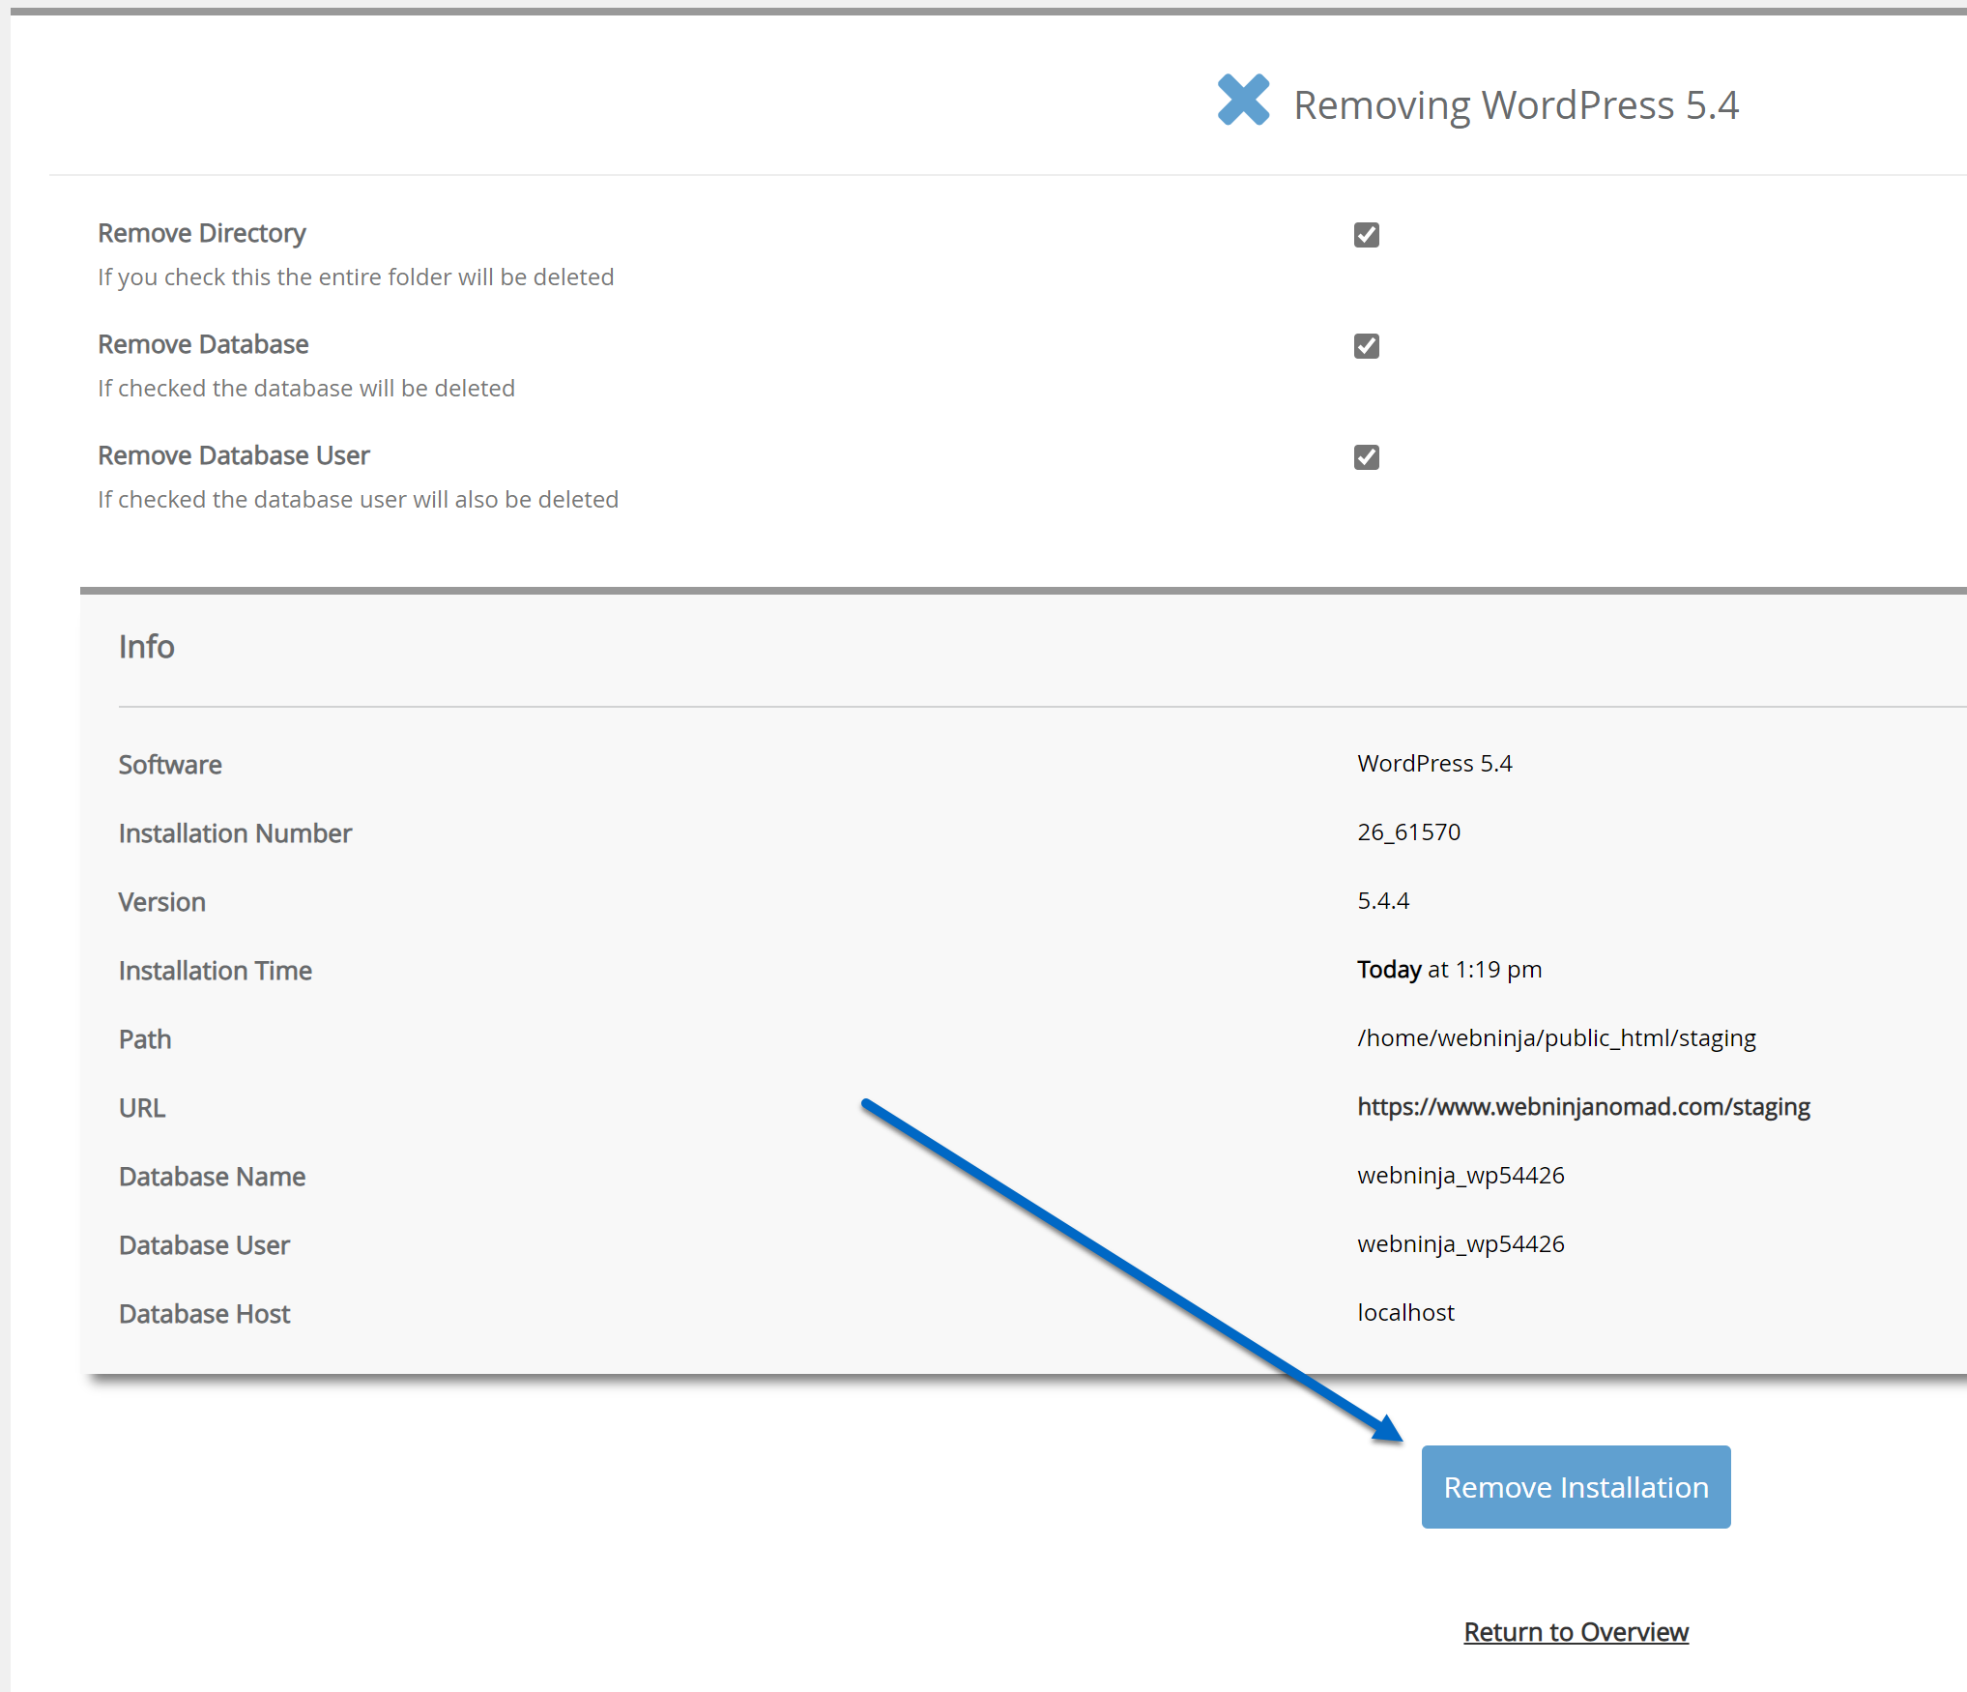This screenshot has width=1967, height=1692.
Task: Click the installation number 26_61570
Action: point(1408,832)
